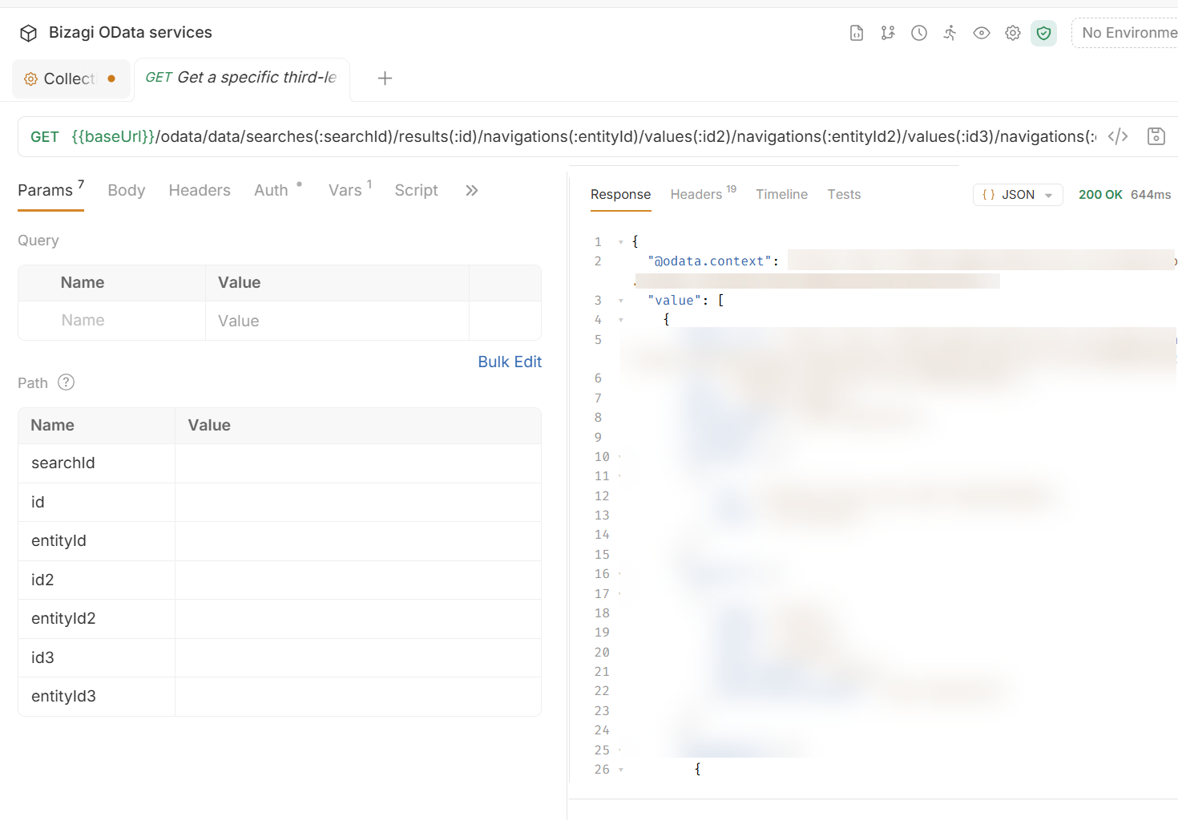Collapse the "value" array fold arrow at line 3
Viewport: 1178px width, 837px height.
click(621, 301)
